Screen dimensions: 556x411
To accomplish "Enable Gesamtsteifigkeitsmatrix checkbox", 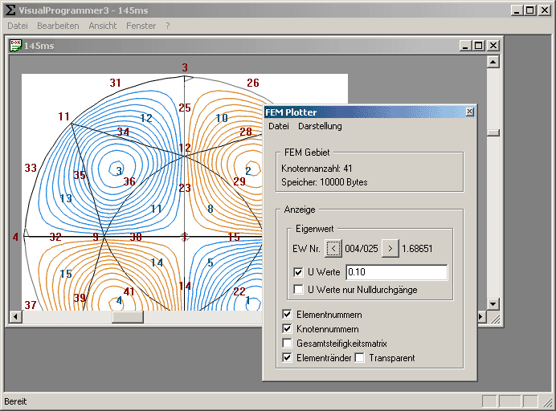I will (288, 344).
